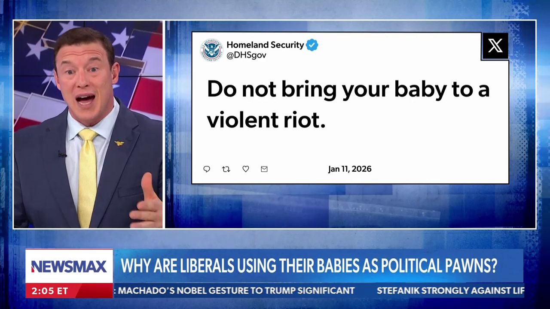Like the tweet with the heart icon

pos(246,169)
